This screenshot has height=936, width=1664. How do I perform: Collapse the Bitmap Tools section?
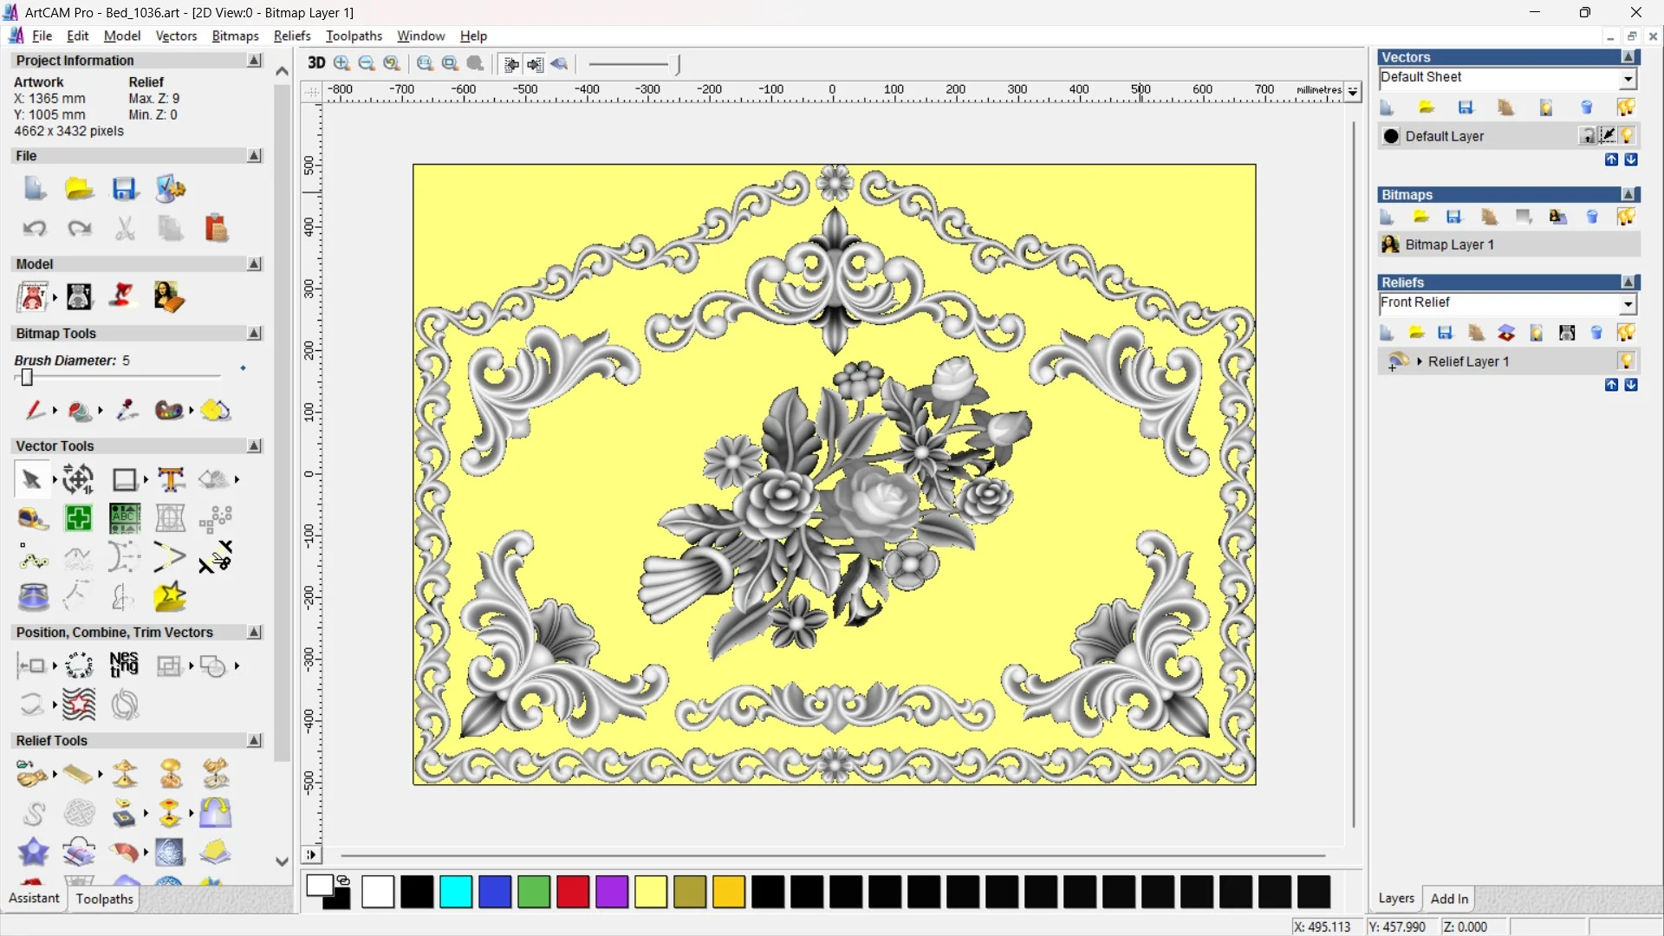tap(254, 334)
